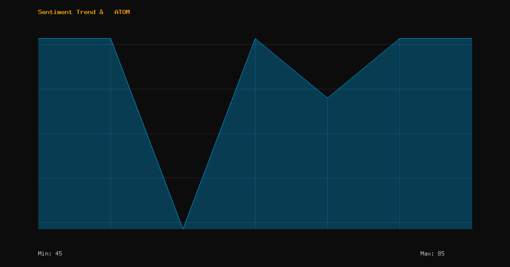This screenshot has width=510, height=267.
Task: Click the middle peak of the trend line
Action: pos(255,38)
